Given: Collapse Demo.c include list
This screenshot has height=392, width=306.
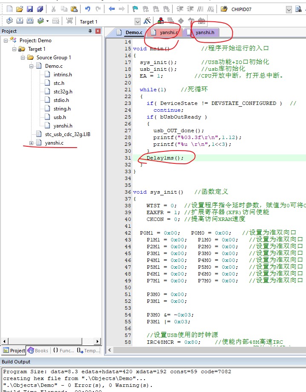Looking at the screenshot, I should 31,66.
